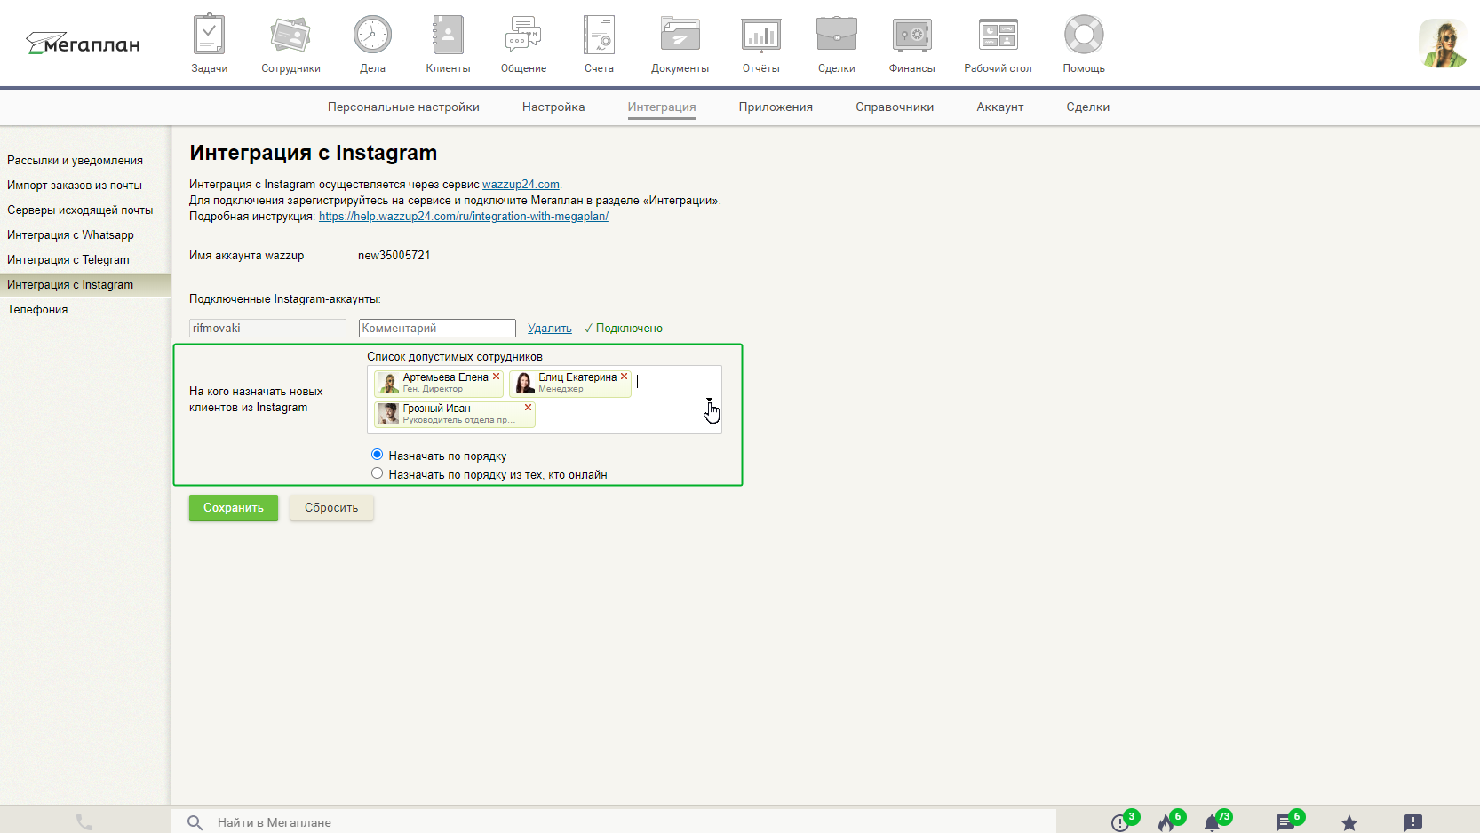
Task: Open Телефония sidebar item
Action: [x=37, y=310]
